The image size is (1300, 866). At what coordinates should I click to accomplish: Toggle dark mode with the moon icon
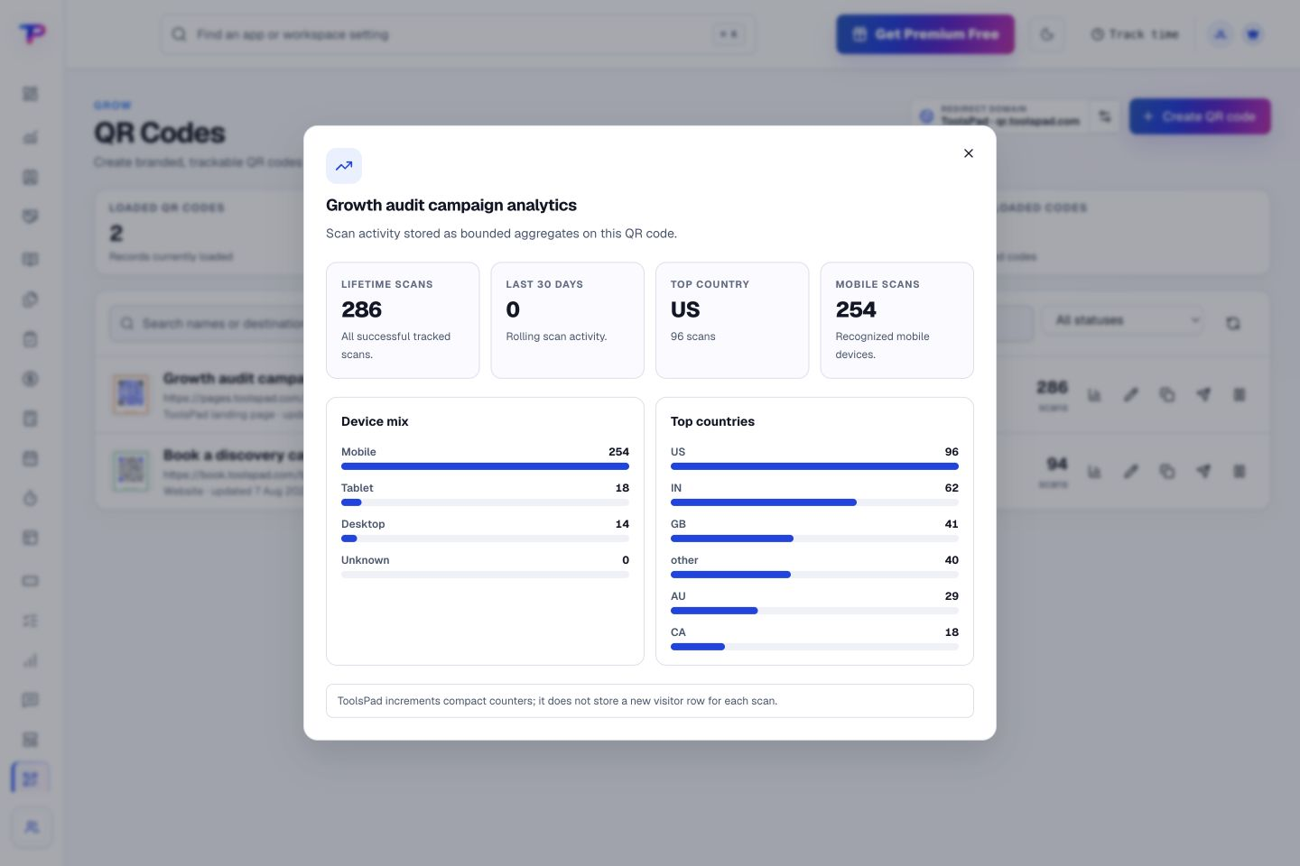tap(1047, 34)
